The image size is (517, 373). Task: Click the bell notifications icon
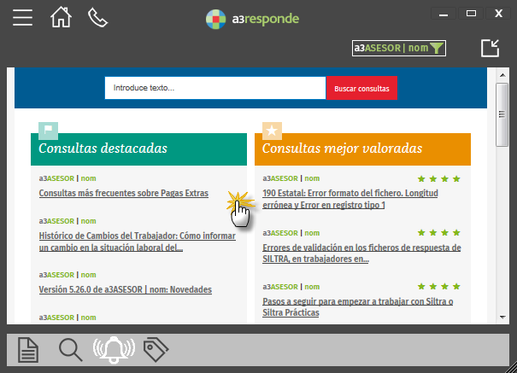(114, 350)
